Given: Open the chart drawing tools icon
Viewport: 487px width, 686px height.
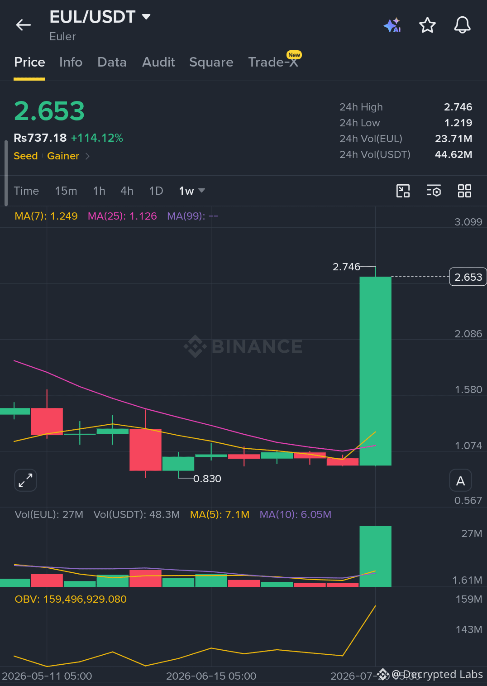Looking at the screenshot, I should [x=403, y=191].
